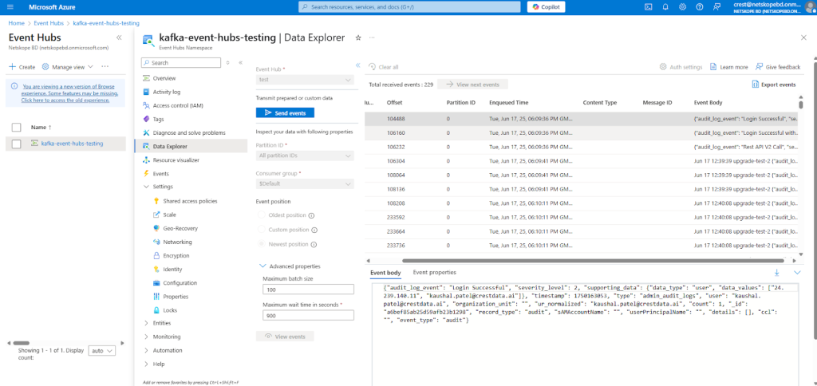Open the Manage view dropdown
The image size is (817, 386).
coord(68,67)
